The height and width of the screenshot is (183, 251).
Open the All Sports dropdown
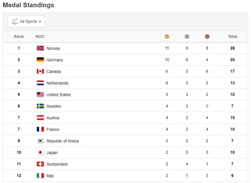coord(26,22)
